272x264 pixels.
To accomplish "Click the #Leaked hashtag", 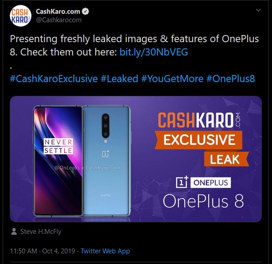I will tap(119, 79).
